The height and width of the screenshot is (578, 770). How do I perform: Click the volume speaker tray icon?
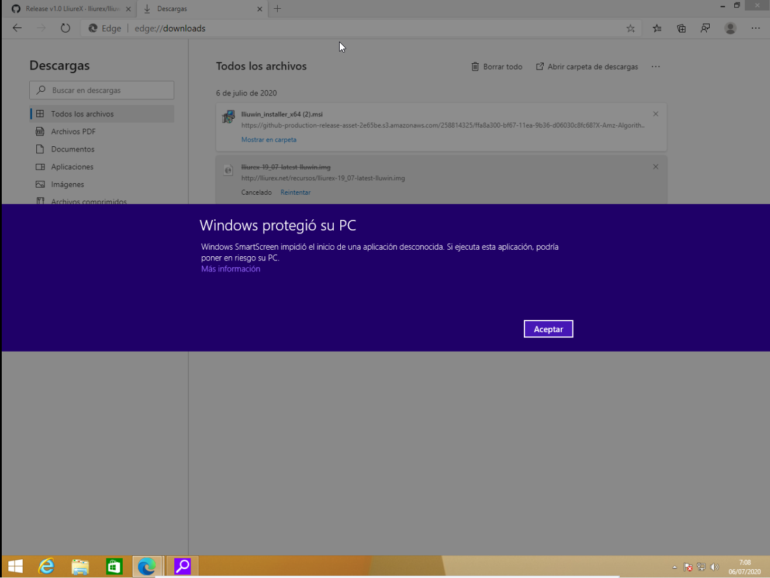point(714,567)
